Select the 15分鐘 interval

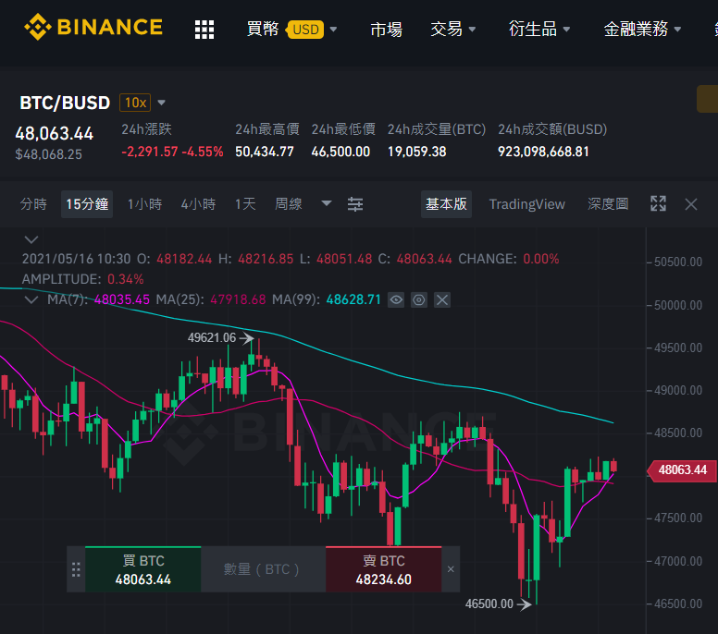click(x=87, y=204)
